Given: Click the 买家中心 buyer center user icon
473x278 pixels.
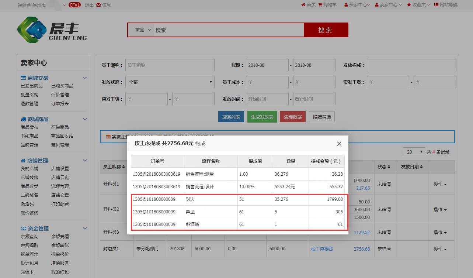Looking at the screenshot, I should point(346,5).
